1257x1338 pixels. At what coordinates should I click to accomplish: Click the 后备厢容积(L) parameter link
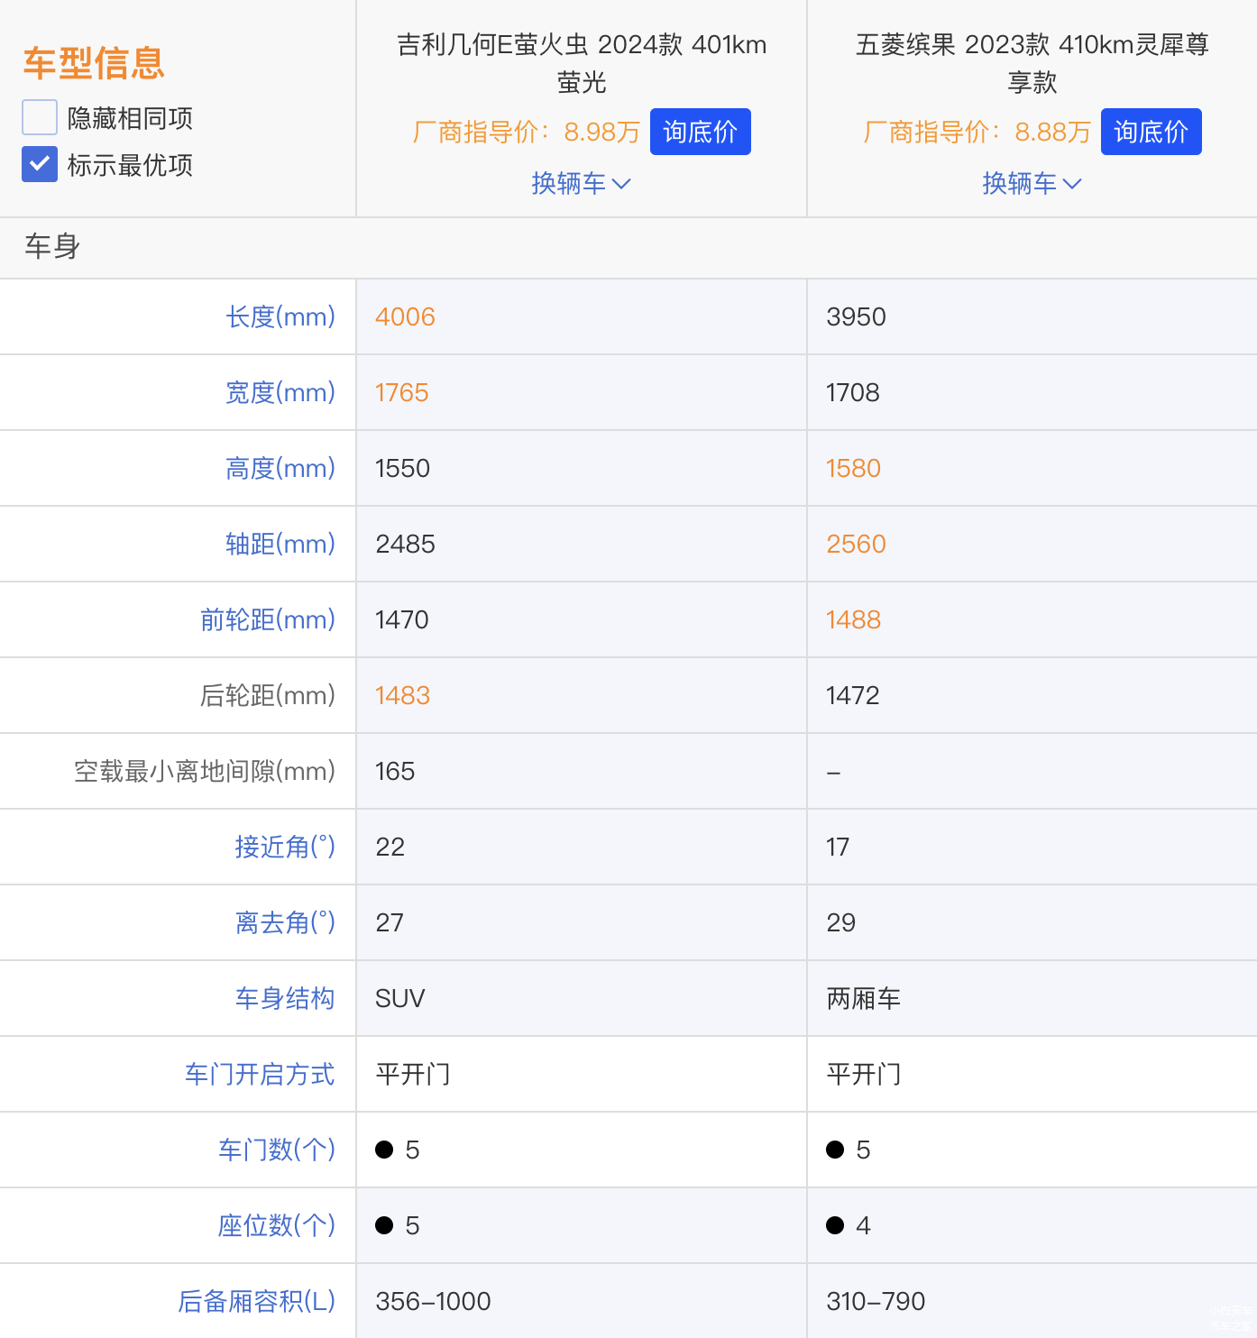click(256, 1301)
